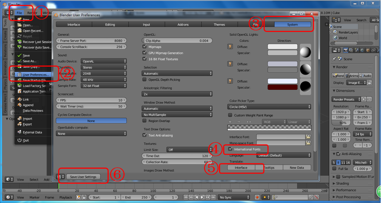Click the lock interface icon next to Display
Image resolution: width=381 pixels, height=203 pixels.
pos(369,82)
